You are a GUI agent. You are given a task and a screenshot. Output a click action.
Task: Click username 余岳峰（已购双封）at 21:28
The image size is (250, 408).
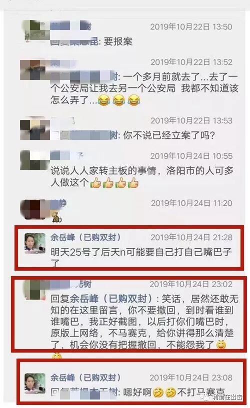coord(85,237)
